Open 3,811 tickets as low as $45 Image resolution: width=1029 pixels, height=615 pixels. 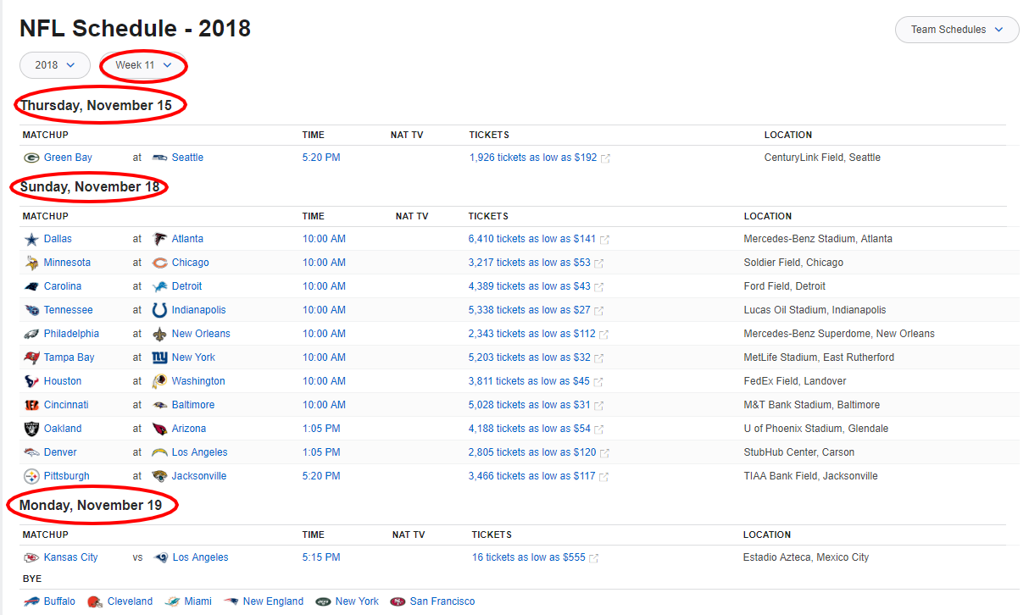click(529, 381)
